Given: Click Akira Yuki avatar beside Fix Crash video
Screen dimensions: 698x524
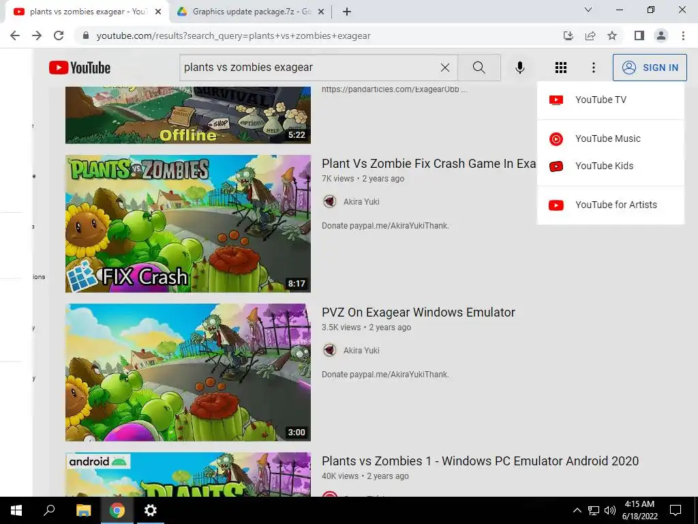Looking at the screenshot, I should click(329, 201).
